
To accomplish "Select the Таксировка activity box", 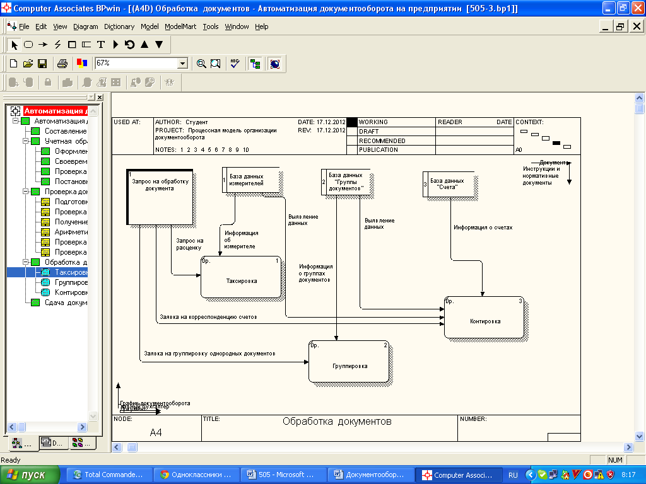I will tap(241, 277).
